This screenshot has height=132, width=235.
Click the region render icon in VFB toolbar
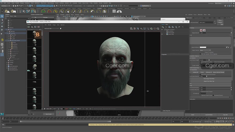[144, 29]
